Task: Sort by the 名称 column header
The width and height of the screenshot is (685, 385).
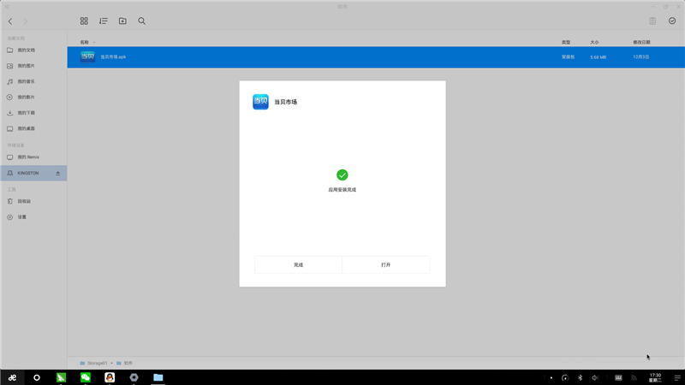Action: (84, 42)
